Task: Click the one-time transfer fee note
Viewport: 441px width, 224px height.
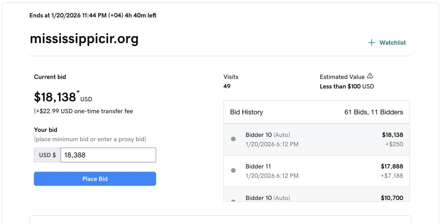Action: pos(83,111)
